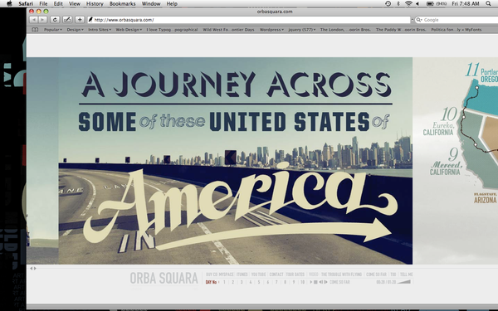Expand the Intro Sites bookmarks folder

point(100,30)
